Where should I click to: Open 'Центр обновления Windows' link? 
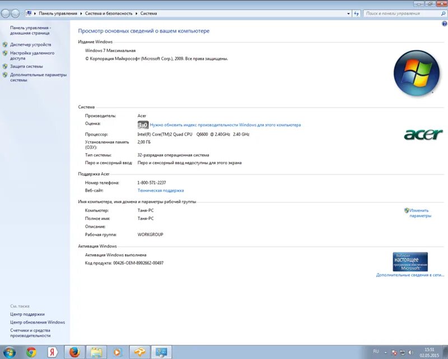coord(38,323)
